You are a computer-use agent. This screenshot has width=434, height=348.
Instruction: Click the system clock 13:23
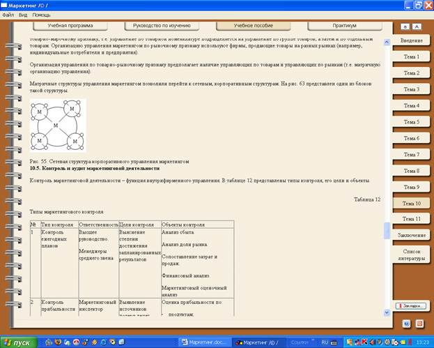point(423,342)
